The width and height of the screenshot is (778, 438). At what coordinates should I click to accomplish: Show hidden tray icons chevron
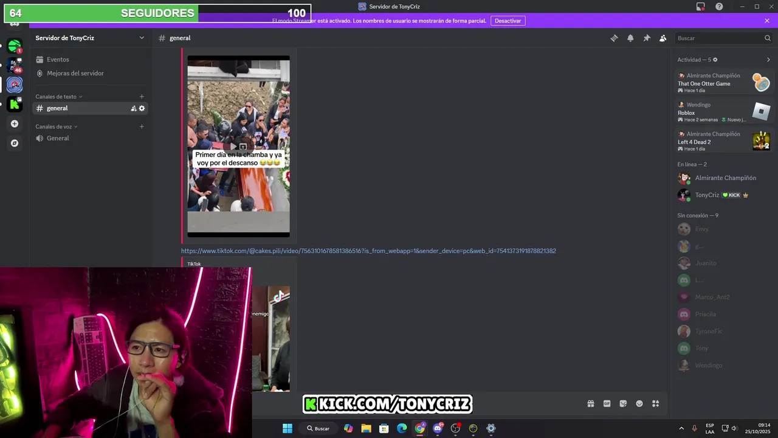coord(681,428)
